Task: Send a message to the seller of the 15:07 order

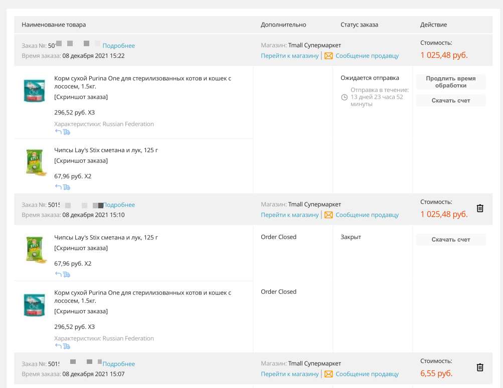Action: pos(367,374)
